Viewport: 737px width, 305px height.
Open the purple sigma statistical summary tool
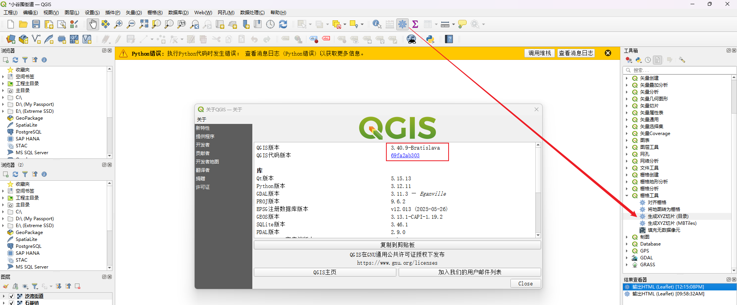[x=415, y=24]
